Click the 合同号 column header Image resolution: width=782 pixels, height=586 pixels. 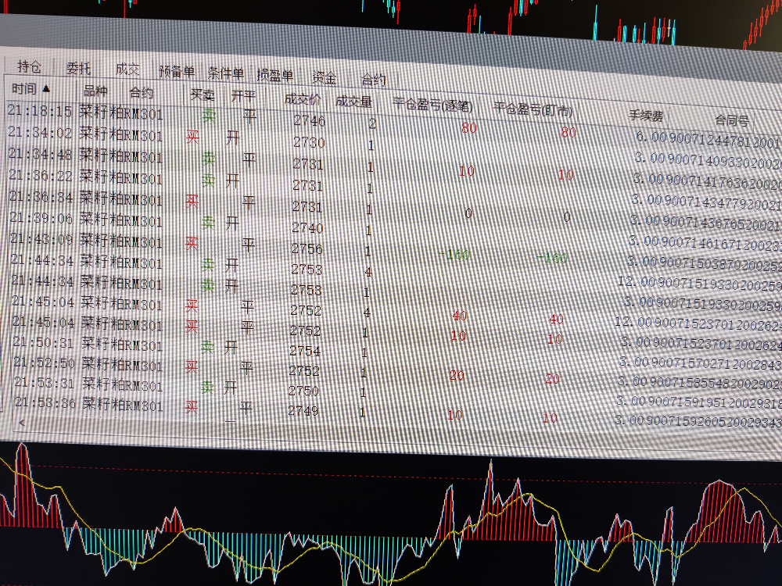(732, 120)
